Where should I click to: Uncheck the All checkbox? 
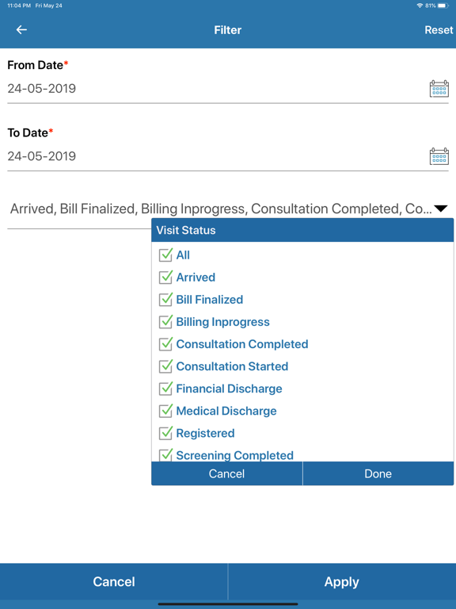165,255
